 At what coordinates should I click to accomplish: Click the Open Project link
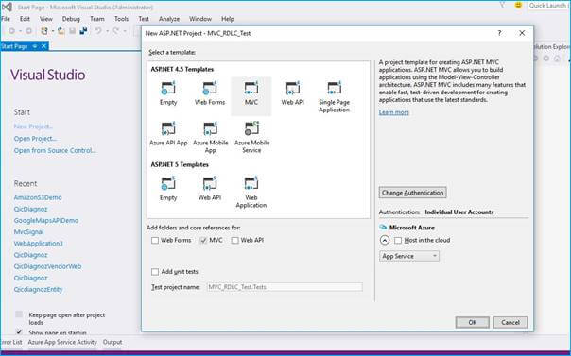(x=35, y=139)
